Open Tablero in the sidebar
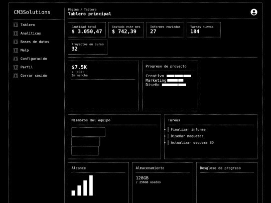Image resolution: width=271 pixels, height=203 pixels. click(x=28, y=25)
